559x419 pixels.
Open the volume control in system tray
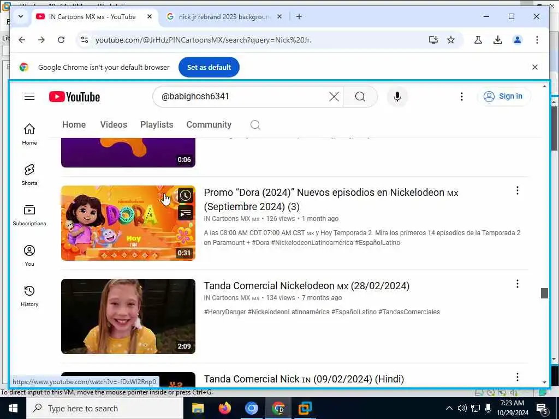pyautogui.click(x=462, y=408)
